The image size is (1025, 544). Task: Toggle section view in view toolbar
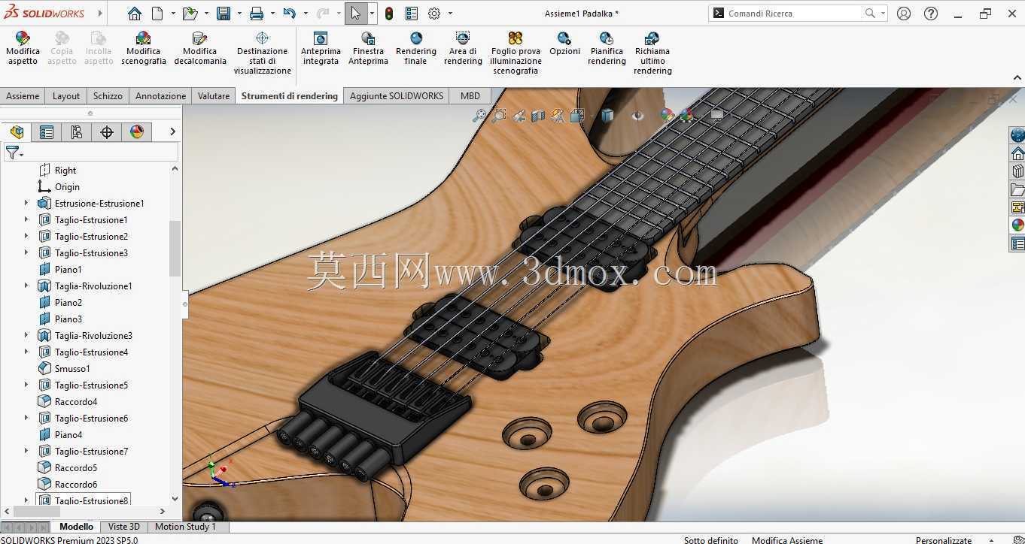[538, 116]
